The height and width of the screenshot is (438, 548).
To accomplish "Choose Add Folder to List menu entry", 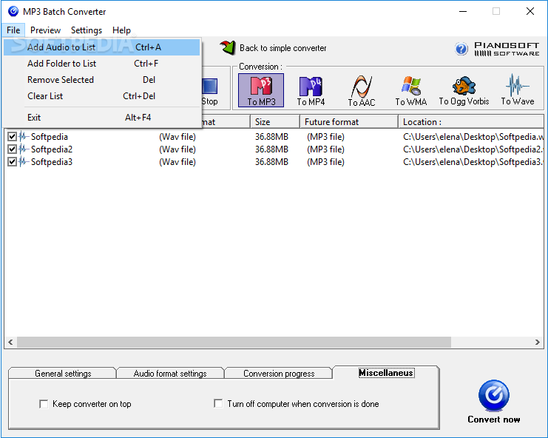I will [102, 64].
